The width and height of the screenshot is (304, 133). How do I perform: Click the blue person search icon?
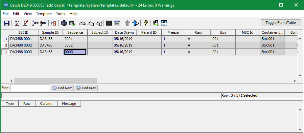coord(135,23)
